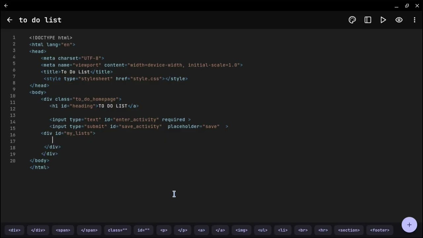Add new snippet with plus button
The width and height of the screenshot is (423, 238).
click(x=409, y=225)
